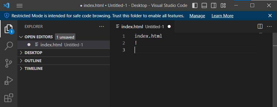
Task: Click the 1 unsaved badge
Action: tap(65, 37)
